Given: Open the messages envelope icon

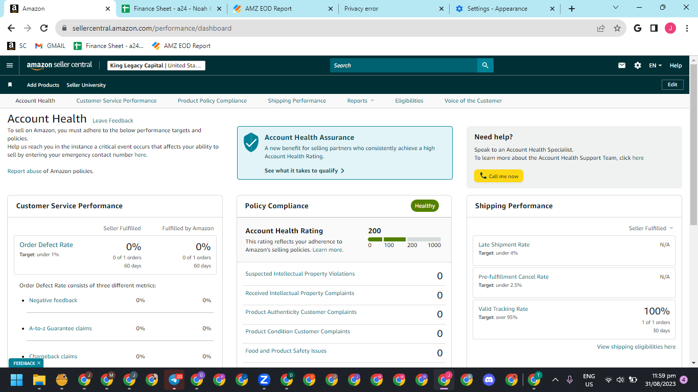Looking at the screenshot, I should click(x=622, y=65).
